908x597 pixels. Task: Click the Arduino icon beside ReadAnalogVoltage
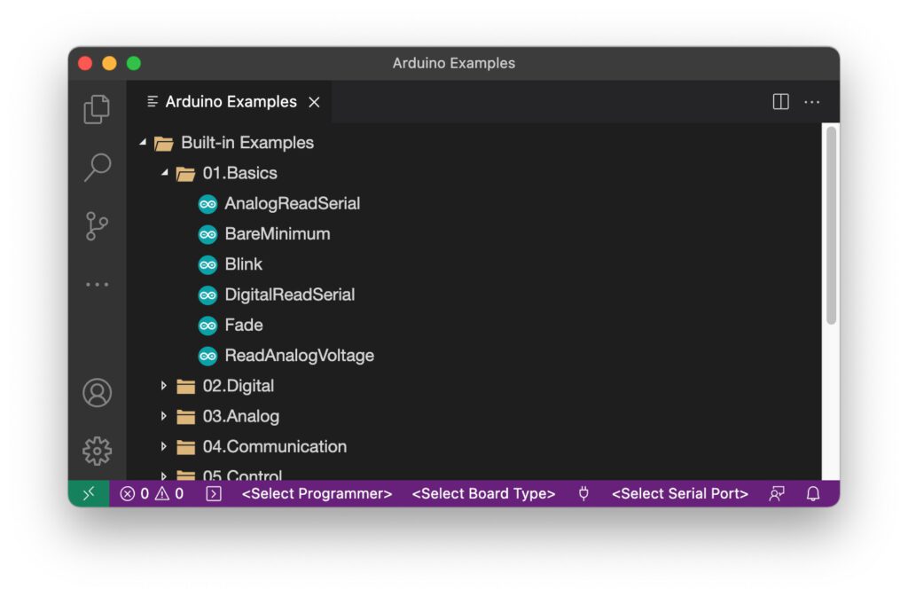[x=207, y=356]
